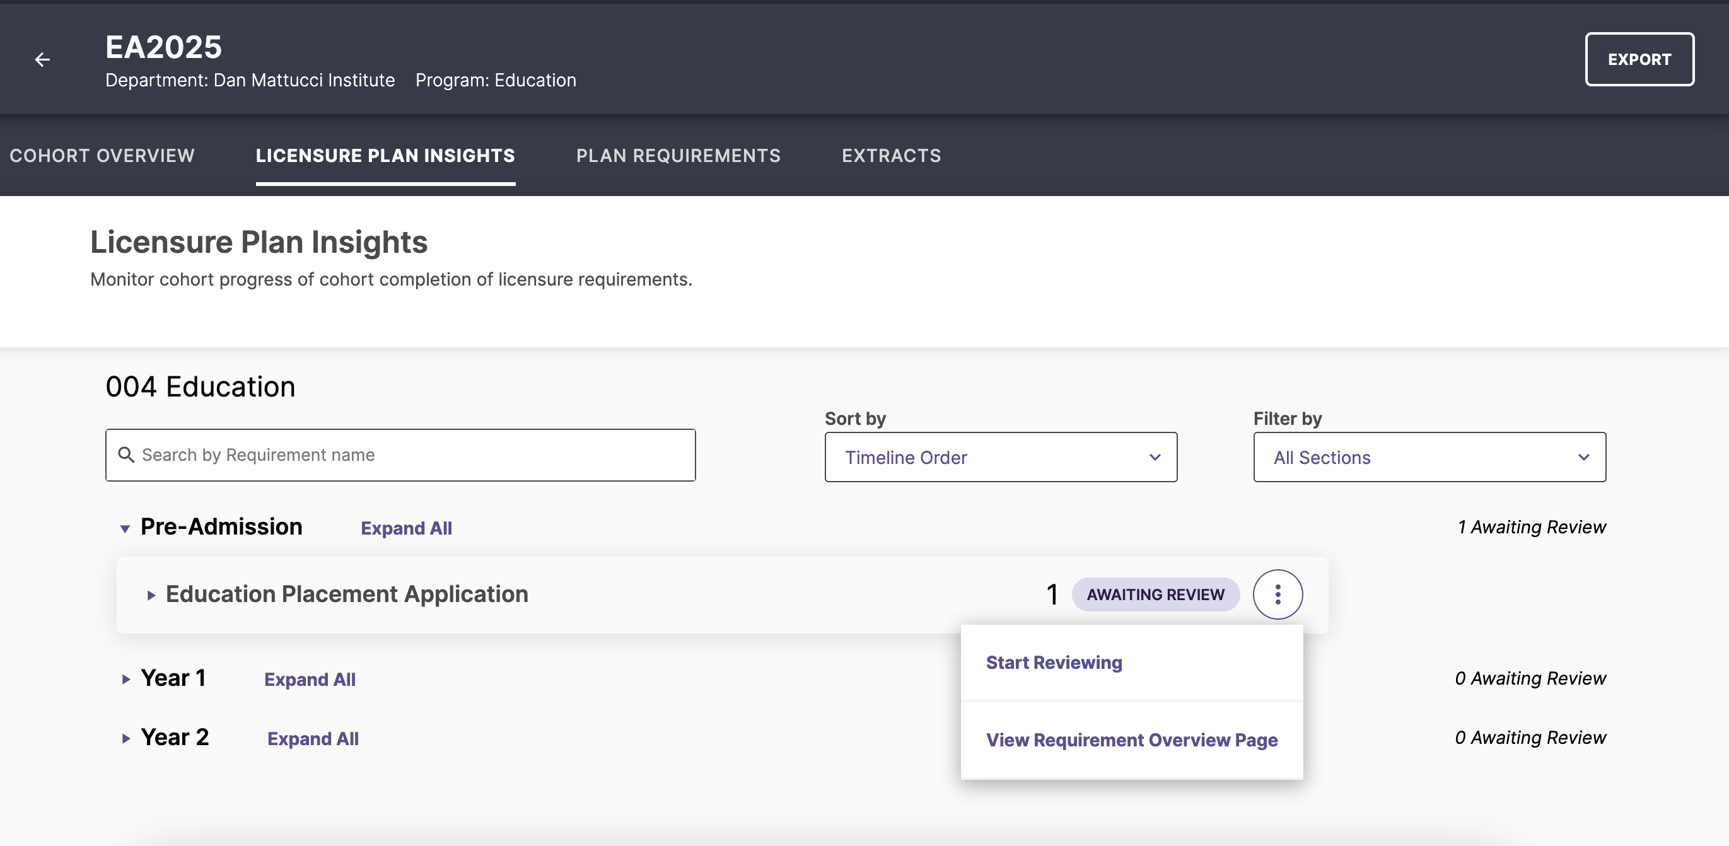The width and height of the screenshot is (1729, 846).
Task: Go back using the left arrow icon
Action: pos(42,60)
